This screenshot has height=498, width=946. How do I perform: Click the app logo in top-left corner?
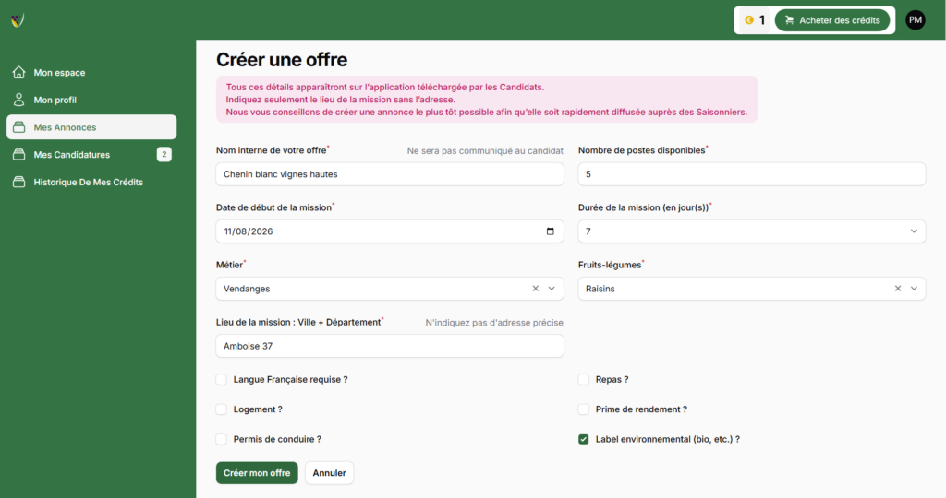18,19
